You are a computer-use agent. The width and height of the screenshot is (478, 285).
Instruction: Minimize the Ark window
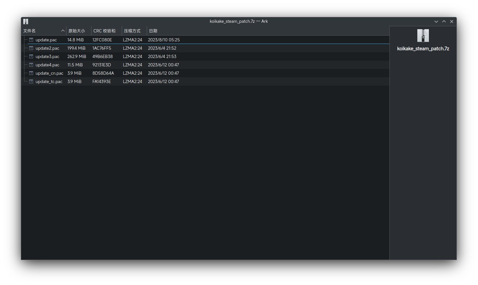(436, 21)
